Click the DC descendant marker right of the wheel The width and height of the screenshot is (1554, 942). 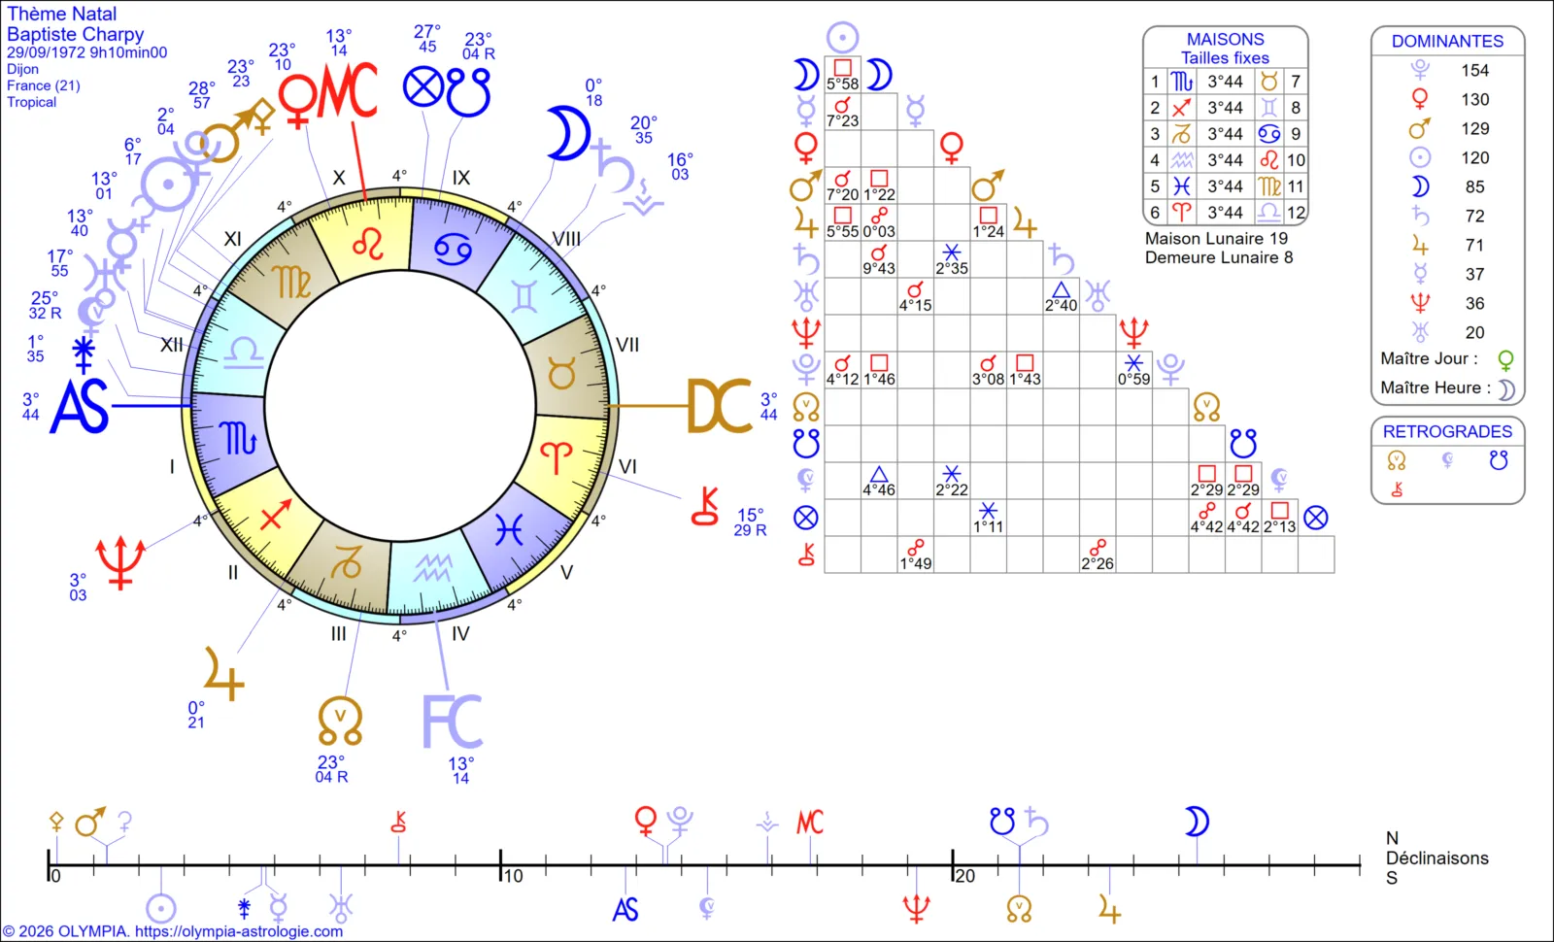719,406
